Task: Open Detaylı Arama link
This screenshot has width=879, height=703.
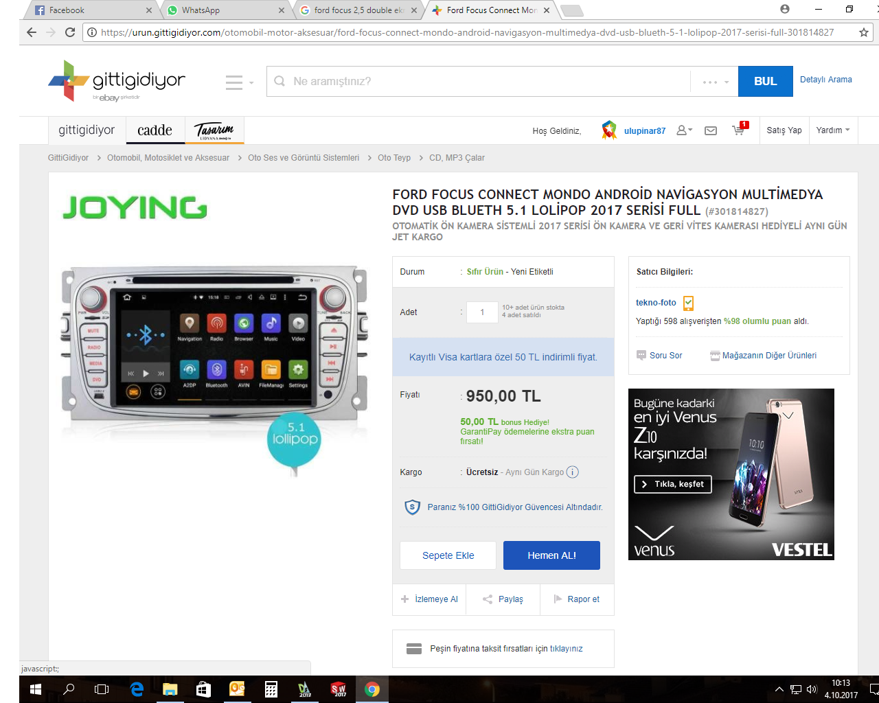Action: click(825, 80)
